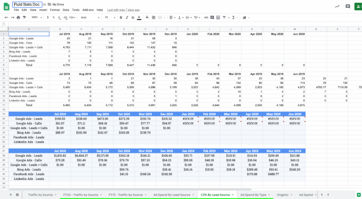Toggle italic formatting
The image size is (362, 199).
(127, 17)
